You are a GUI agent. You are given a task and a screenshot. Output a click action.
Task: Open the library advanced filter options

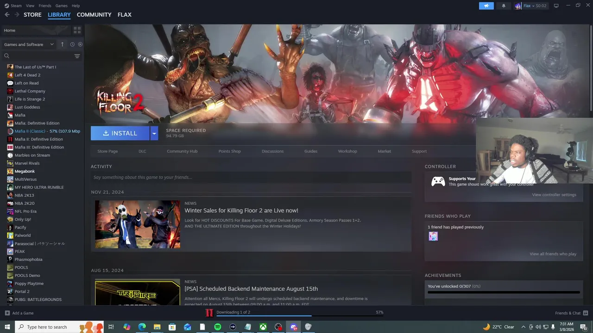[77, 56]
